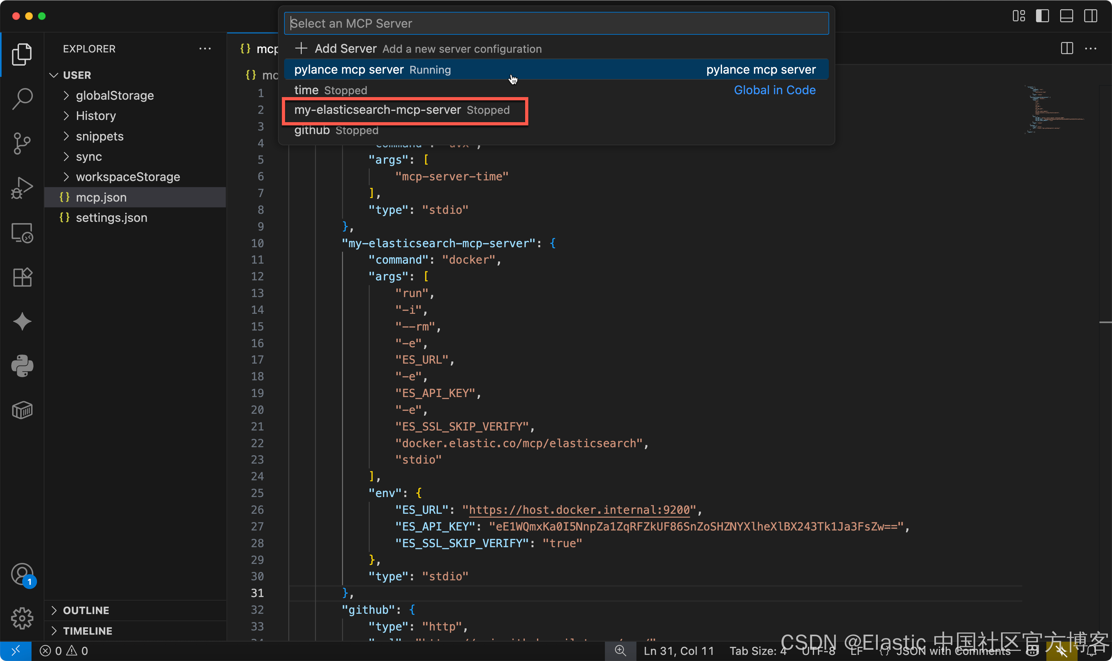This screenshot has width=1112, height=661.
Task: Expand the snippets folder
Action: click(135, 136)
